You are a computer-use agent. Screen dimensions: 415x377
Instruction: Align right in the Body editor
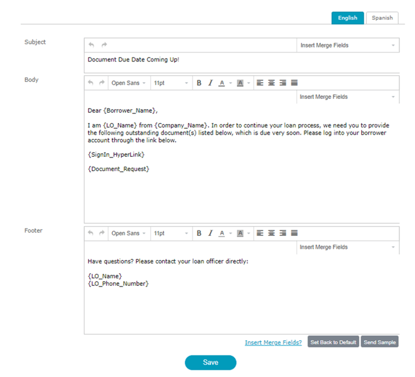click(283, 83)
